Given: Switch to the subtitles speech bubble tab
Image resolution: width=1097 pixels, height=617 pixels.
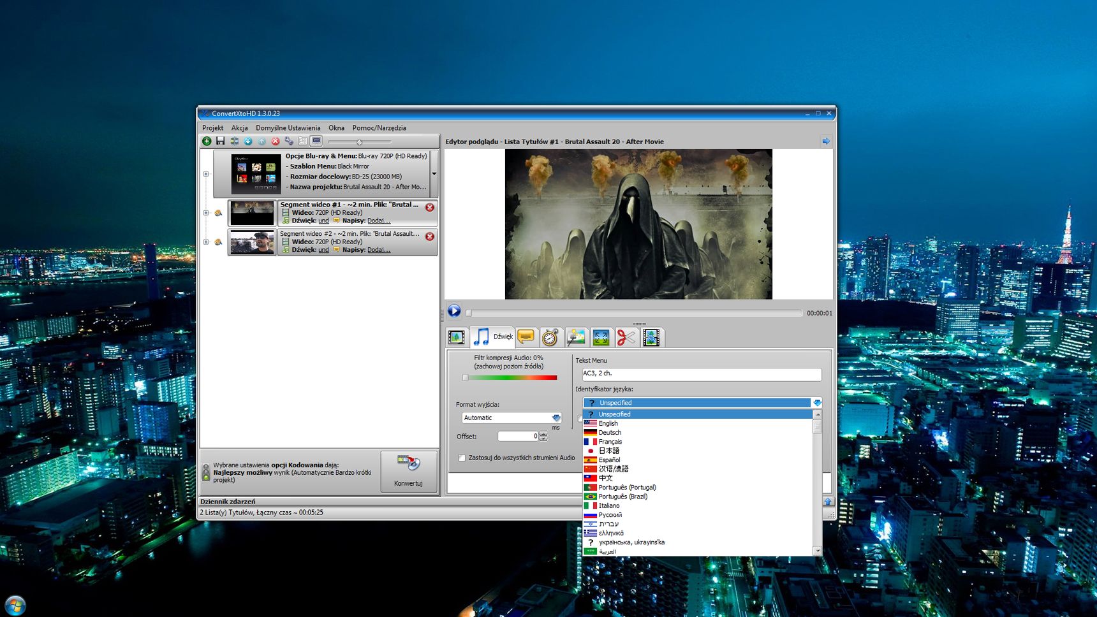Looking at the screenshot, I should (526, 337).
